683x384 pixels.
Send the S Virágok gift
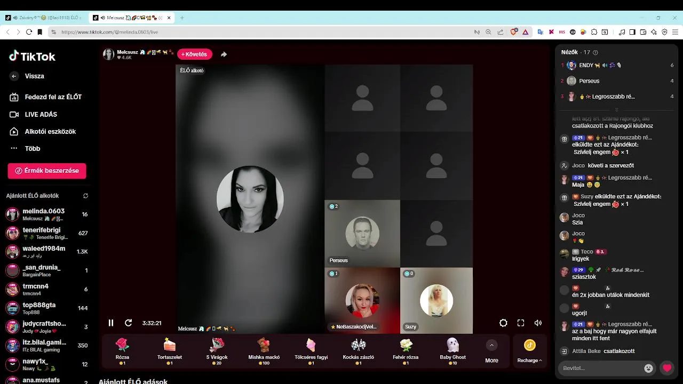pos(217,351)
